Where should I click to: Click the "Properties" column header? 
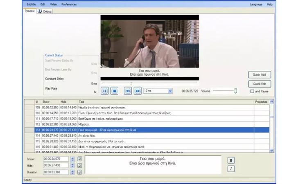click(x=262, y=102)
